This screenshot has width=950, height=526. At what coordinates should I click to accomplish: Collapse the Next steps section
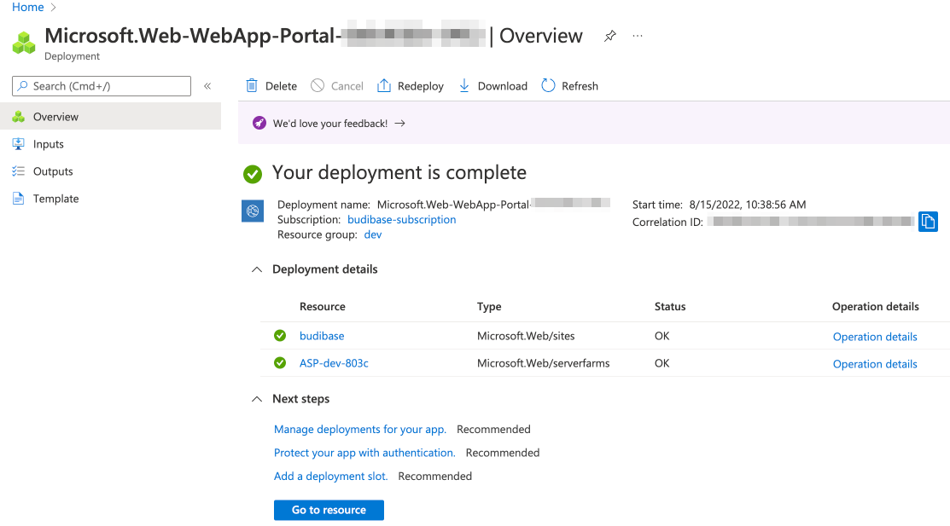coord(257,399)
